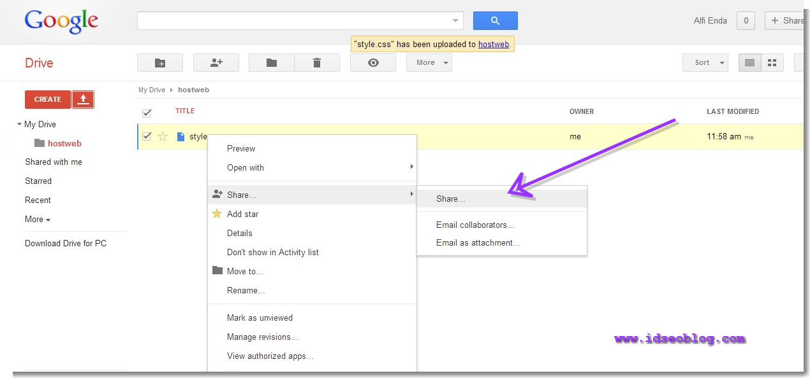Switch to grid view layout icon
Viewport: 810px width, 378px height.
point(772,62)
